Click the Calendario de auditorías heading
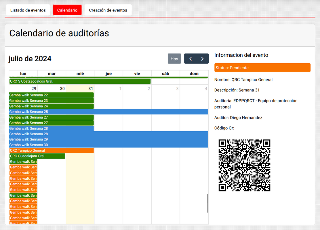 pos(59,33)
